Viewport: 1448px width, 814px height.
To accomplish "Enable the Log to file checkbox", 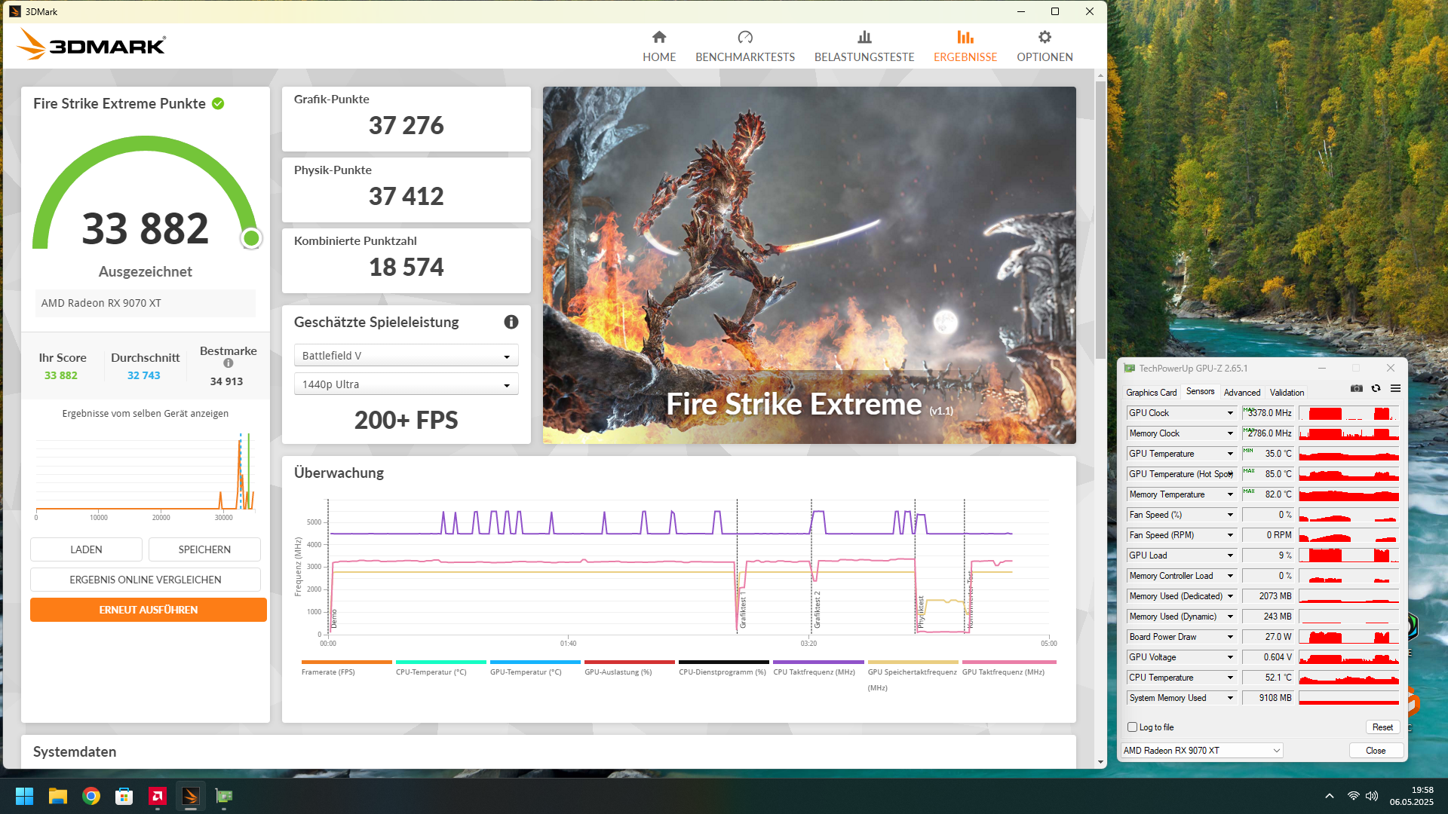I will (x=1132, y=727).
